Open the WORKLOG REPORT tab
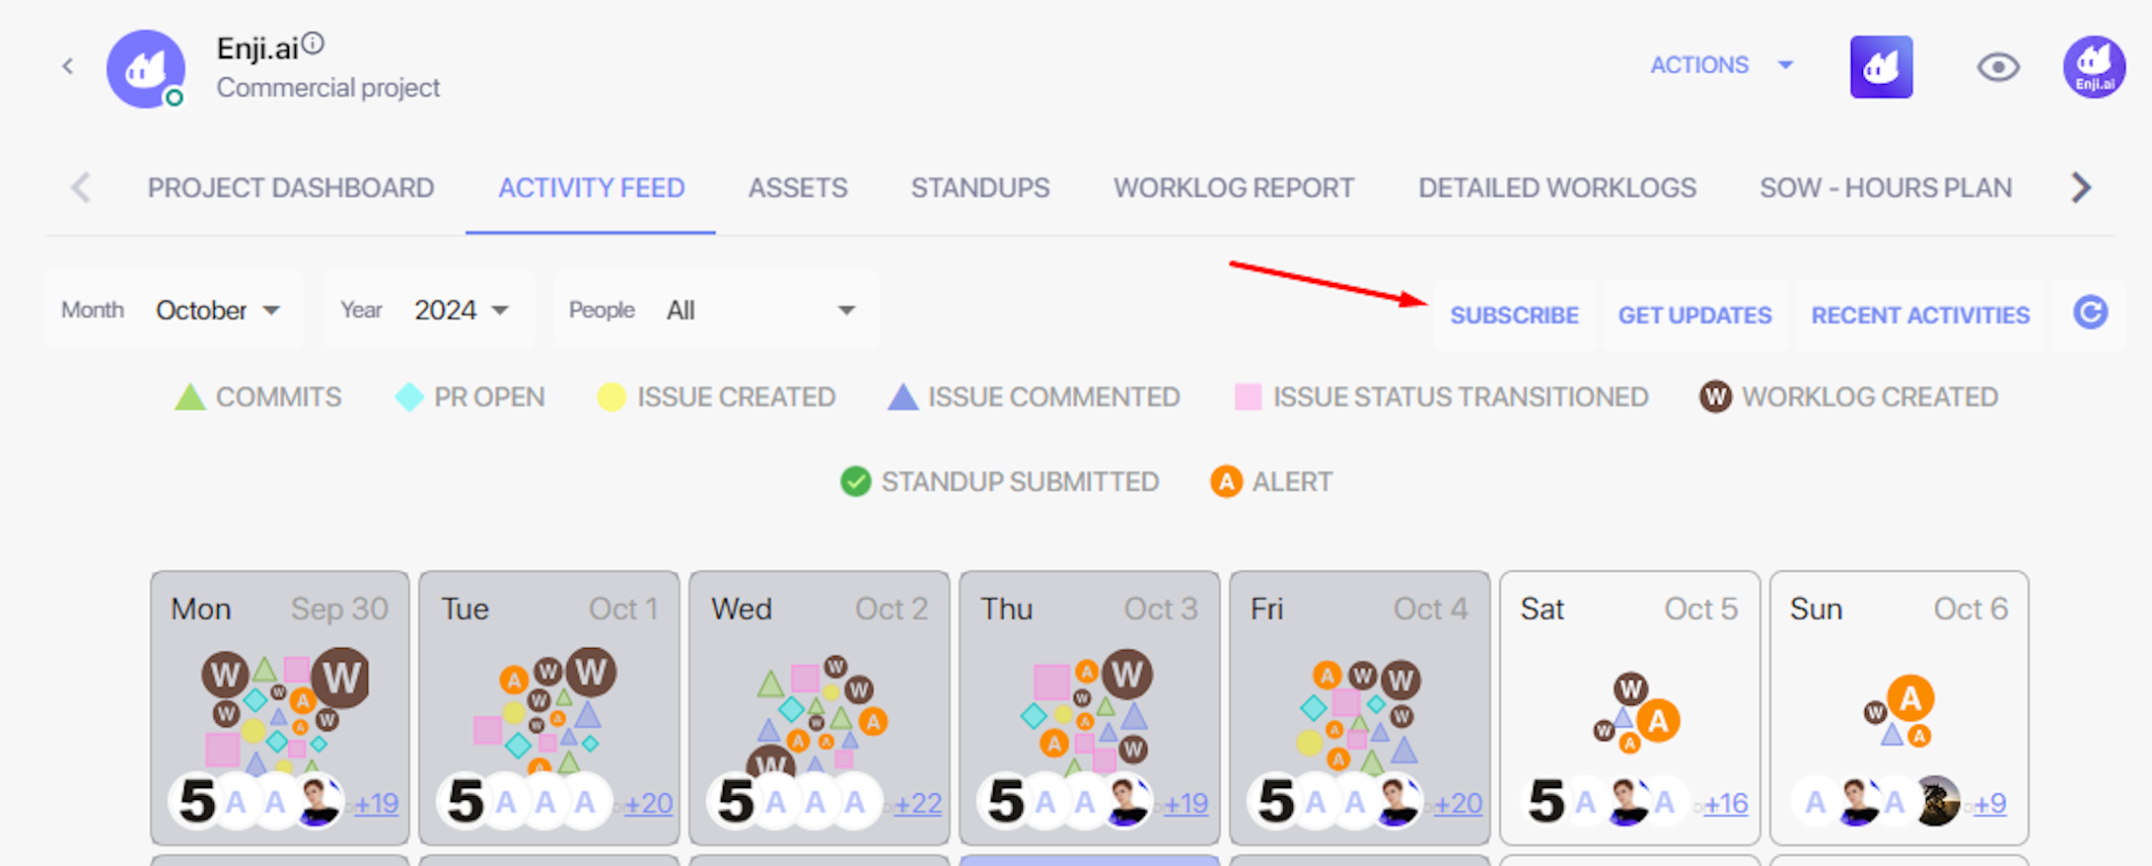2152x866 pixels. [1234, 187]
